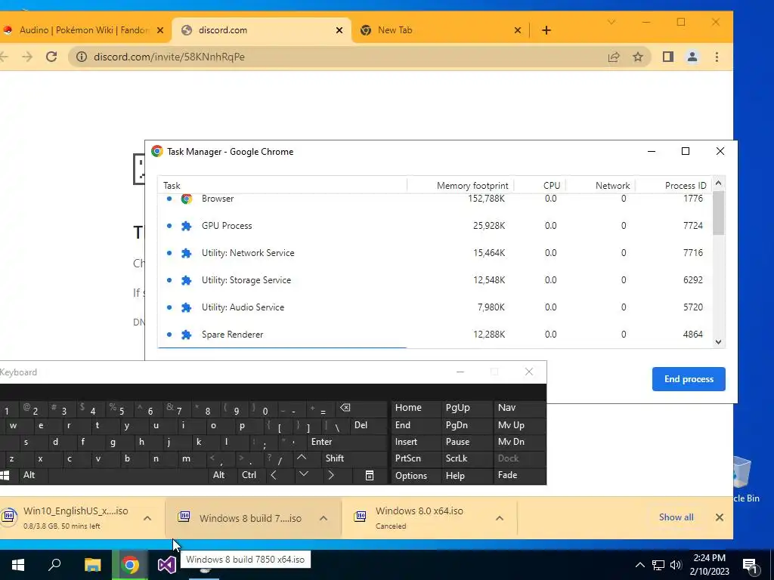Screen dimensions: 774x580
Task: Select the Browser task row
Action: (x=435, y=199)
